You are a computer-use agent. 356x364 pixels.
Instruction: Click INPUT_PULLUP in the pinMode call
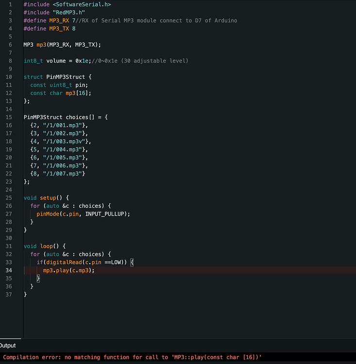tap(106, 214)
